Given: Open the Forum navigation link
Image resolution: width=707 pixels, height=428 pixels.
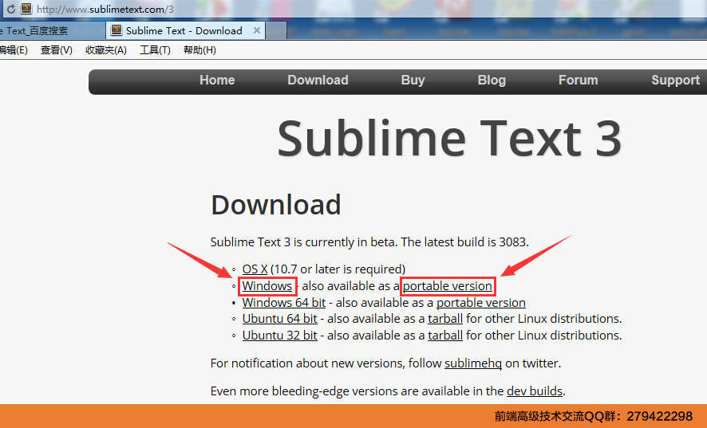Looking at the screenshot, I should point(578,80).
